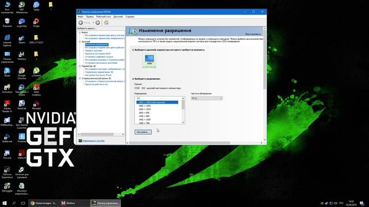Click the Forward arrow in NVIDIA toolbar
369x207 pixels.
click(x=97, y=22)
